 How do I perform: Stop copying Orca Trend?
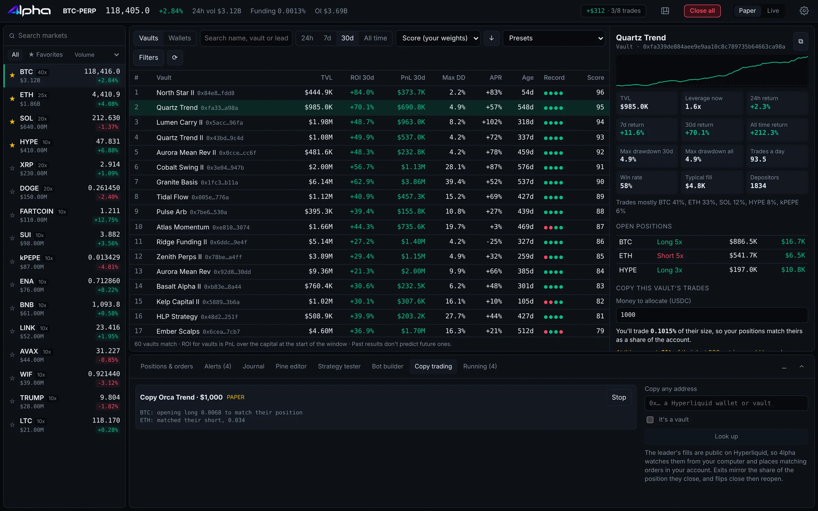pos(619,398)
